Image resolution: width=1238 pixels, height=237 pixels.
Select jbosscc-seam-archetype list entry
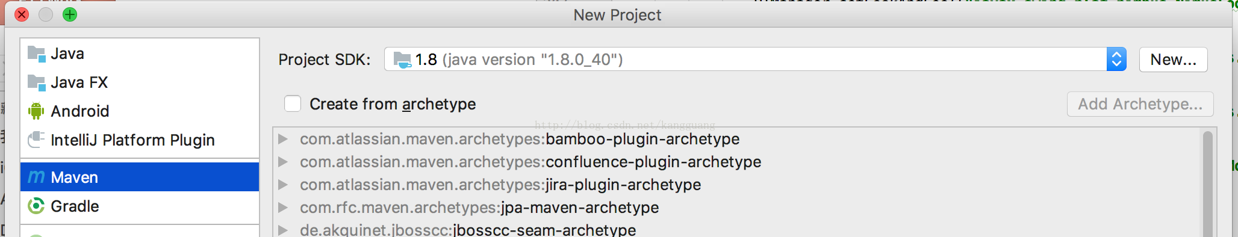pos(468,230)
